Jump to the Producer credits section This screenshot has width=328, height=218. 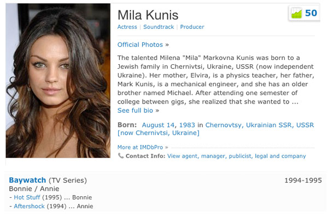pos(192,27)
